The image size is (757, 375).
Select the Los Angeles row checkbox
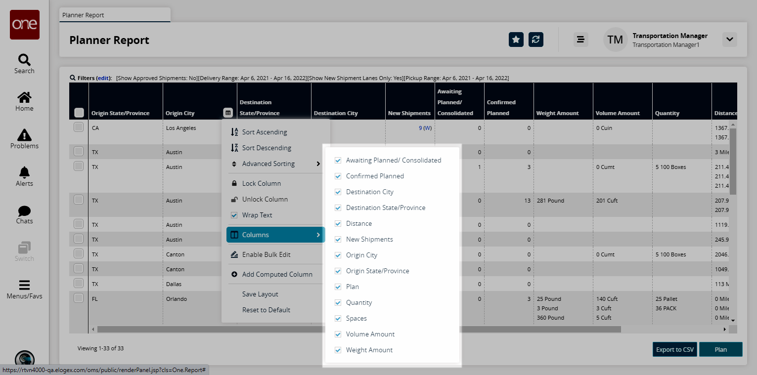pos(79,127)
